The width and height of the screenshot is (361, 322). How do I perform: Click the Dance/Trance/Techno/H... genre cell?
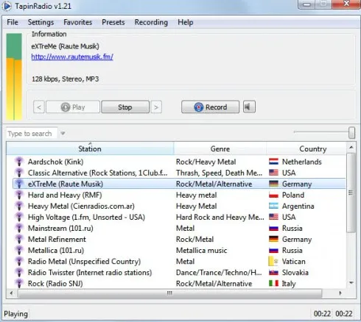(x=219, y=273)
